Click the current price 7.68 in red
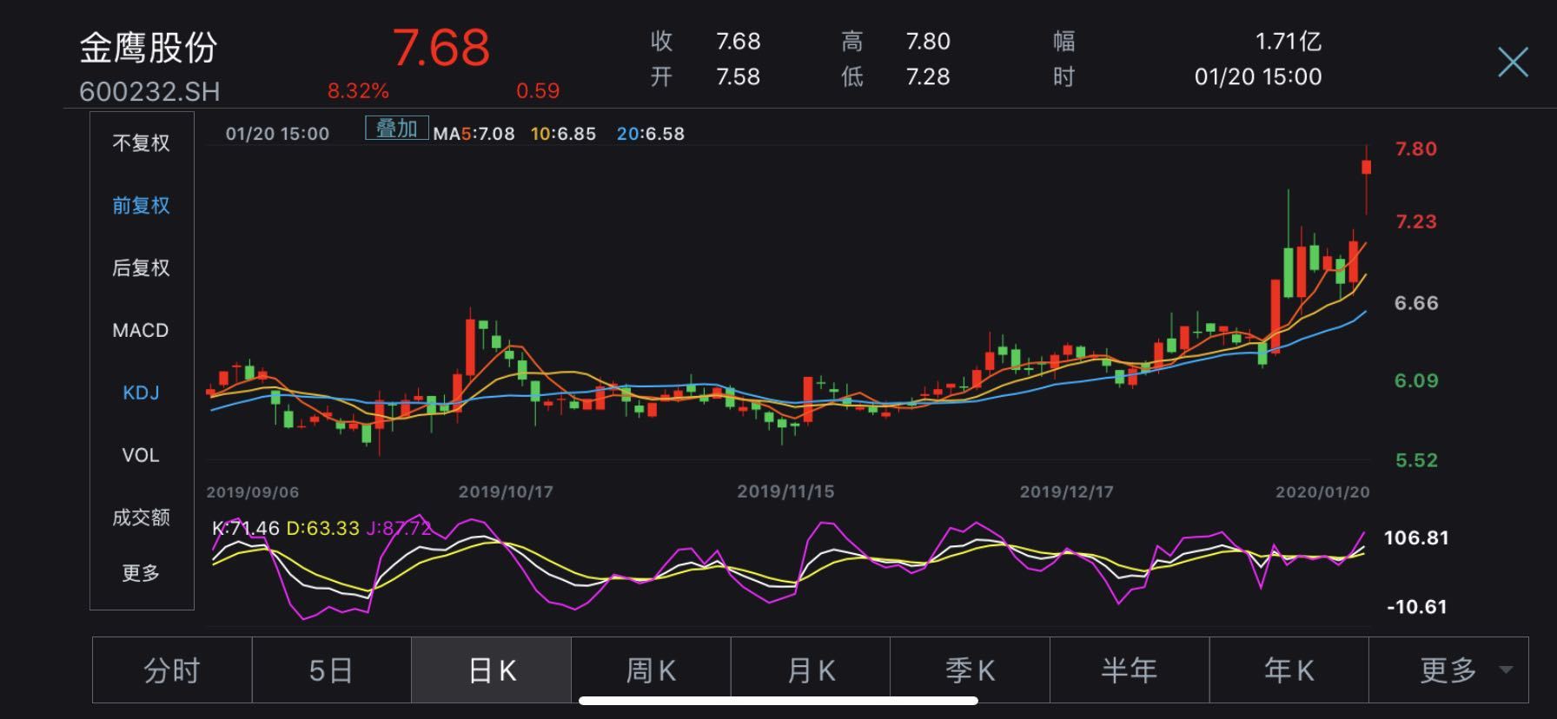1557x719 pixels. 441,48
